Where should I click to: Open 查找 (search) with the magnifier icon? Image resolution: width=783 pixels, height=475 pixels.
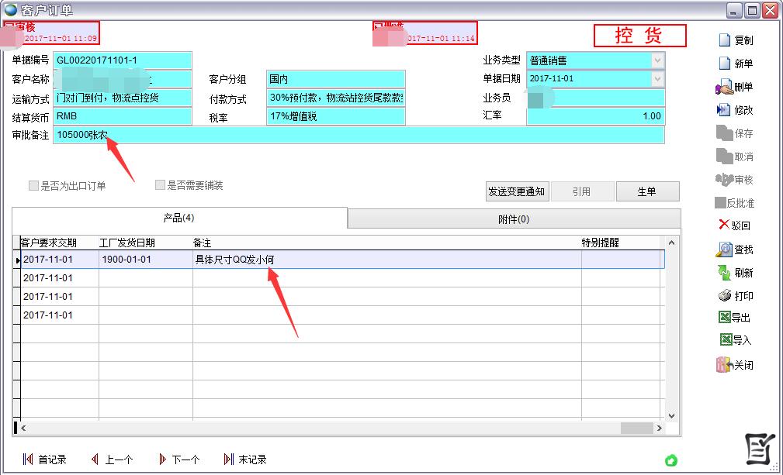click(723, 250)
